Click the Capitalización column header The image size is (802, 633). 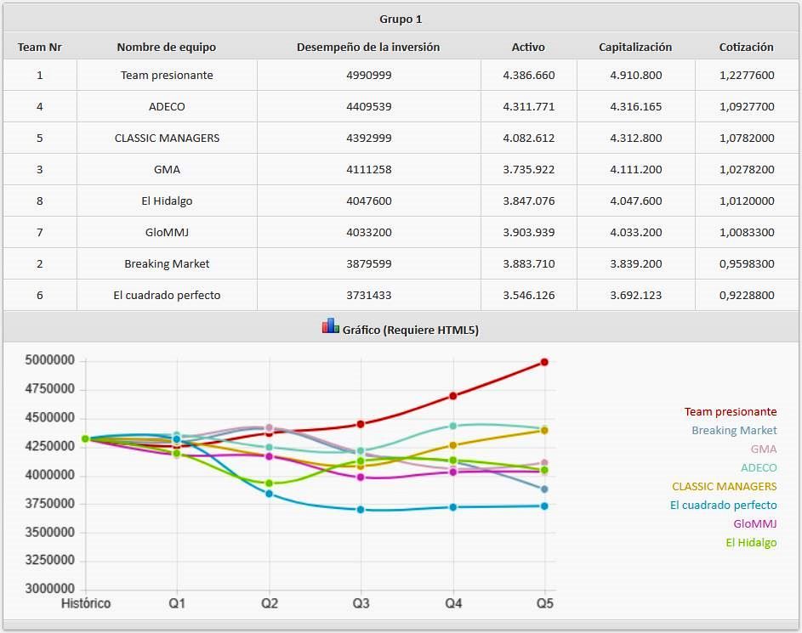pos(635,47)
